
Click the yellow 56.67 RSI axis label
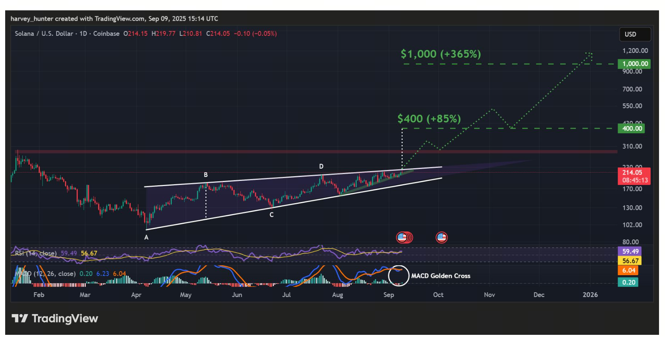pos(630,261)
